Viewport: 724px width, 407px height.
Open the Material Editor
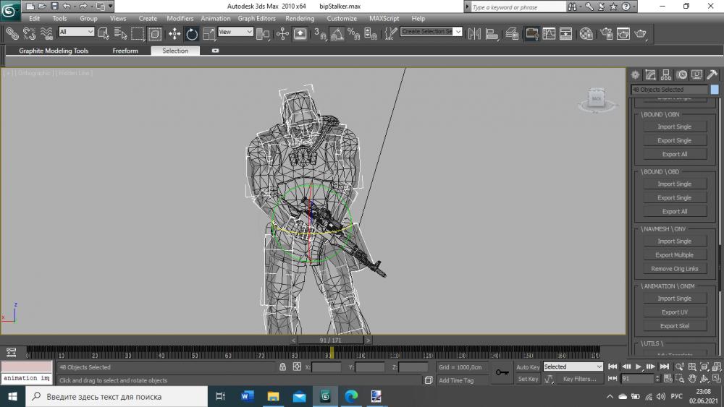[x=586, y=33]
